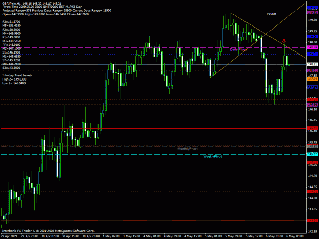The image size is (319, 239).
Task: Click the 'M0=144.2100' pivot value
Action: (x=11, y=64)
